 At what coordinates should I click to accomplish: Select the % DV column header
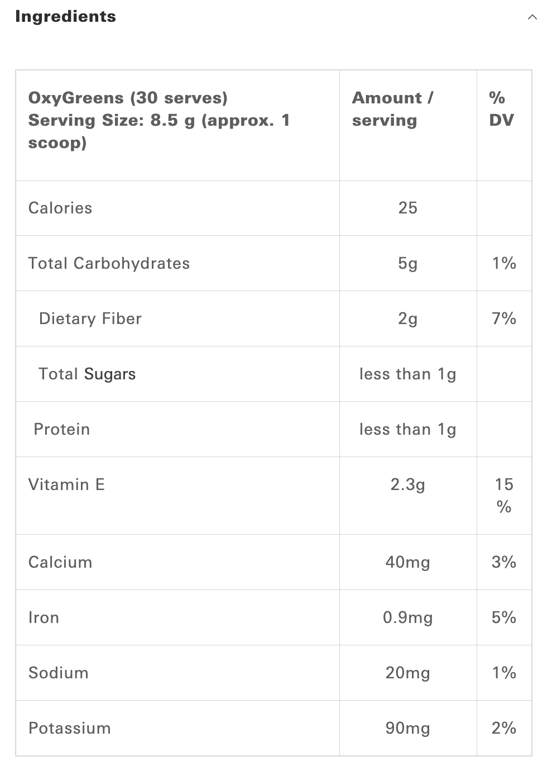click(x=501, y=109)
